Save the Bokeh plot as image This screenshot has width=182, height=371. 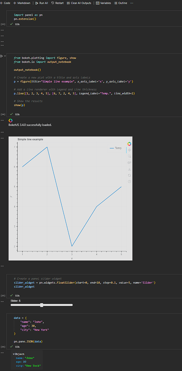(129, 169)
